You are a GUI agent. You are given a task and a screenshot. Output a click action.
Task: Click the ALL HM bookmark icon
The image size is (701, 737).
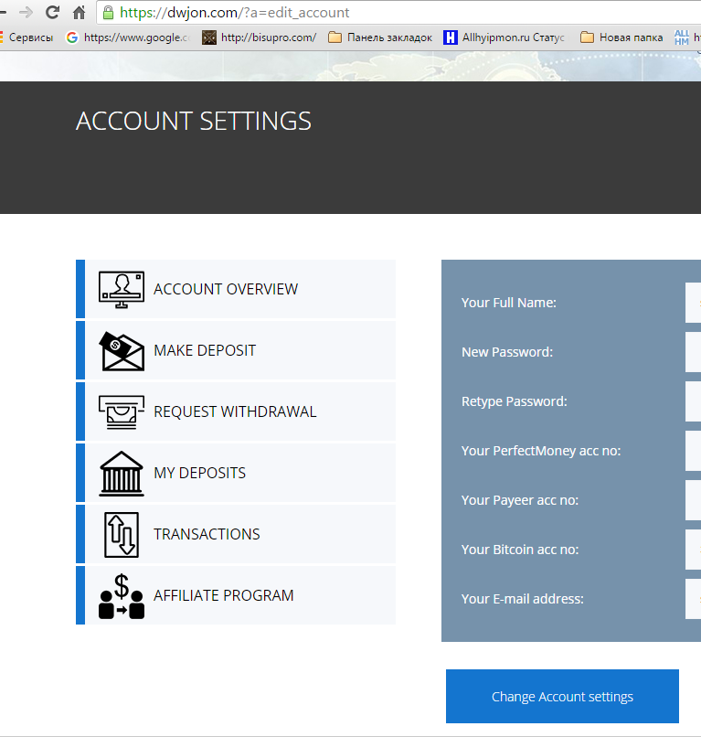(681, 37)
